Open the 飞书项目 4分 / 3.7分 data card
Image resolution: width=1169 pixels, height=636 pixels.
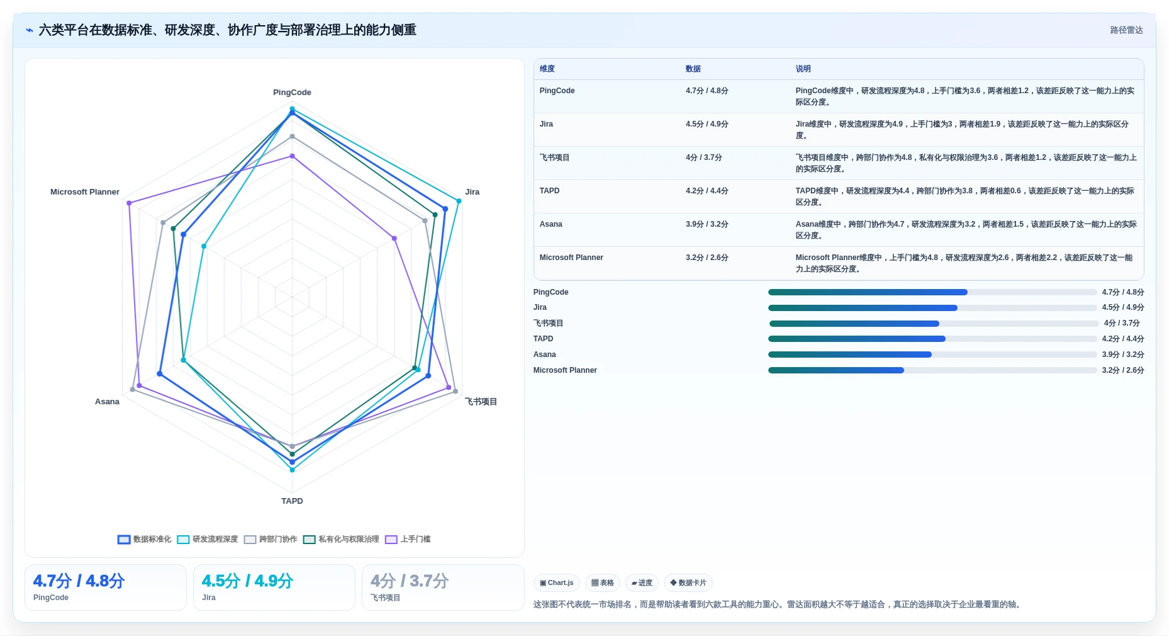click(443, 588)
